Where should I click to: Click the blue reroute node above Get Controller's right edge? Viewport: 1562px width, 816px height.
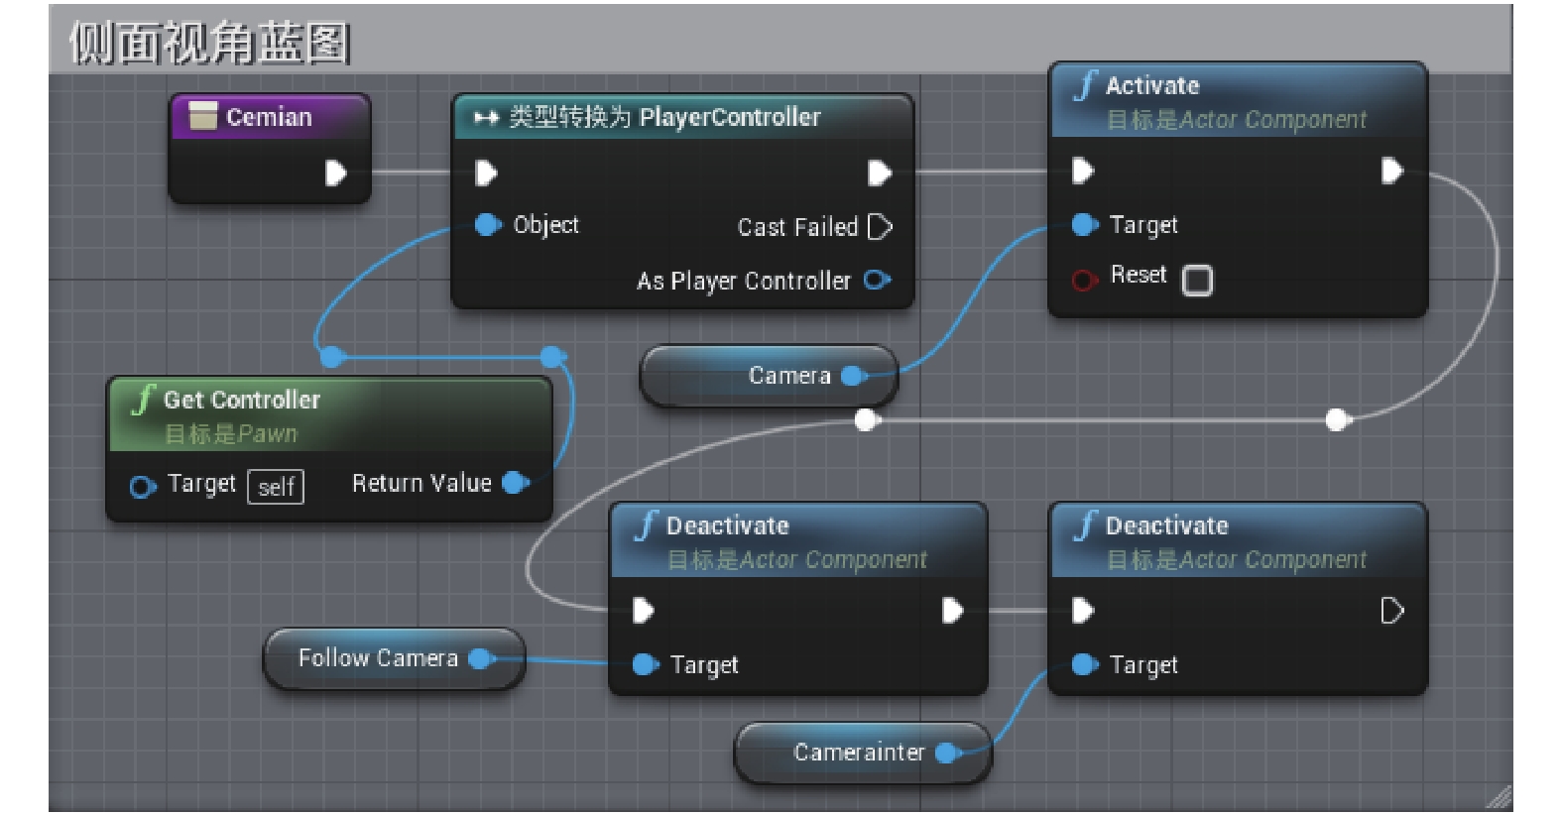[x=553, y=357]
